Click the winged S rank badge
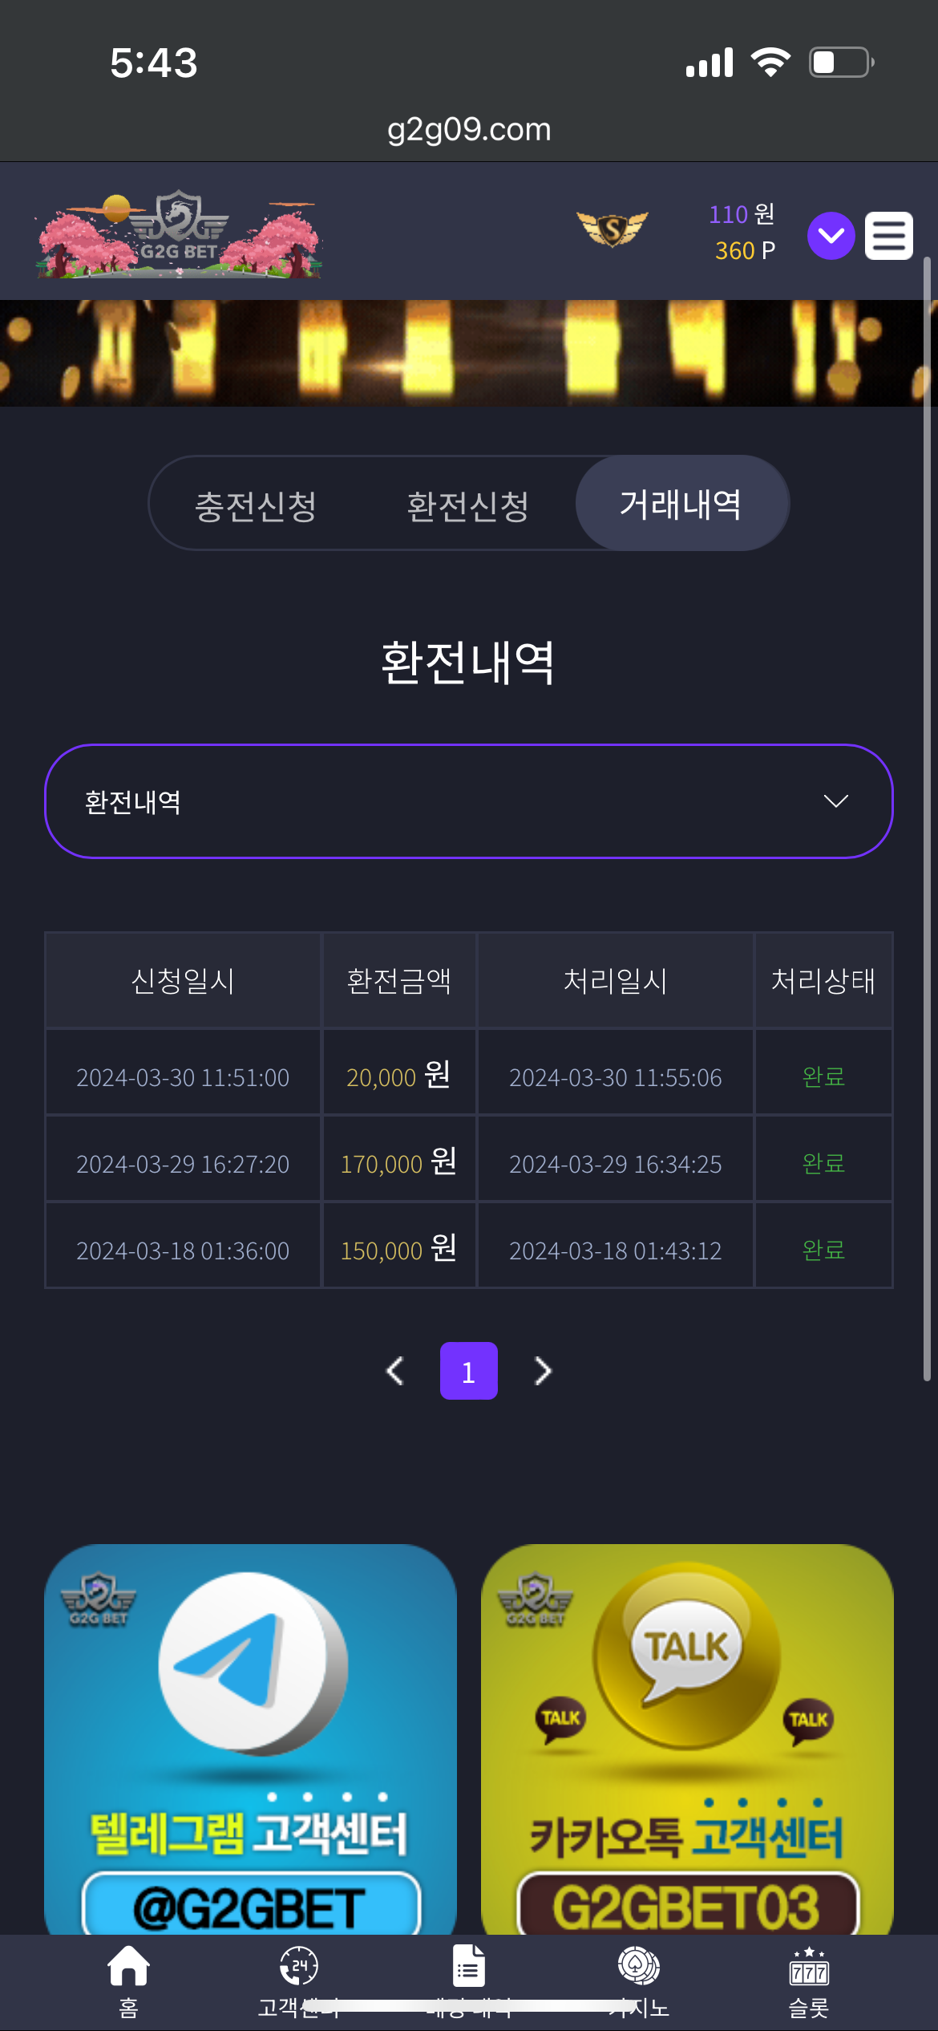The height and width of the screenshot is (2031, 938). click(613, 229)
